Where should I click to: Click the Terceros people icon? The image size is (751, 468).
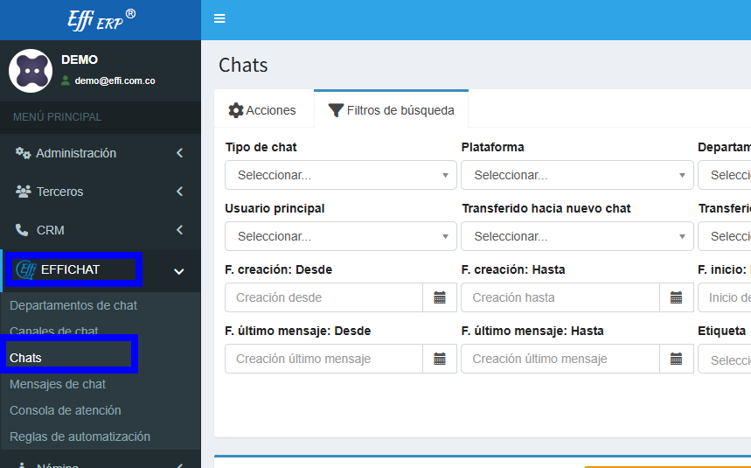click(23, 192)
